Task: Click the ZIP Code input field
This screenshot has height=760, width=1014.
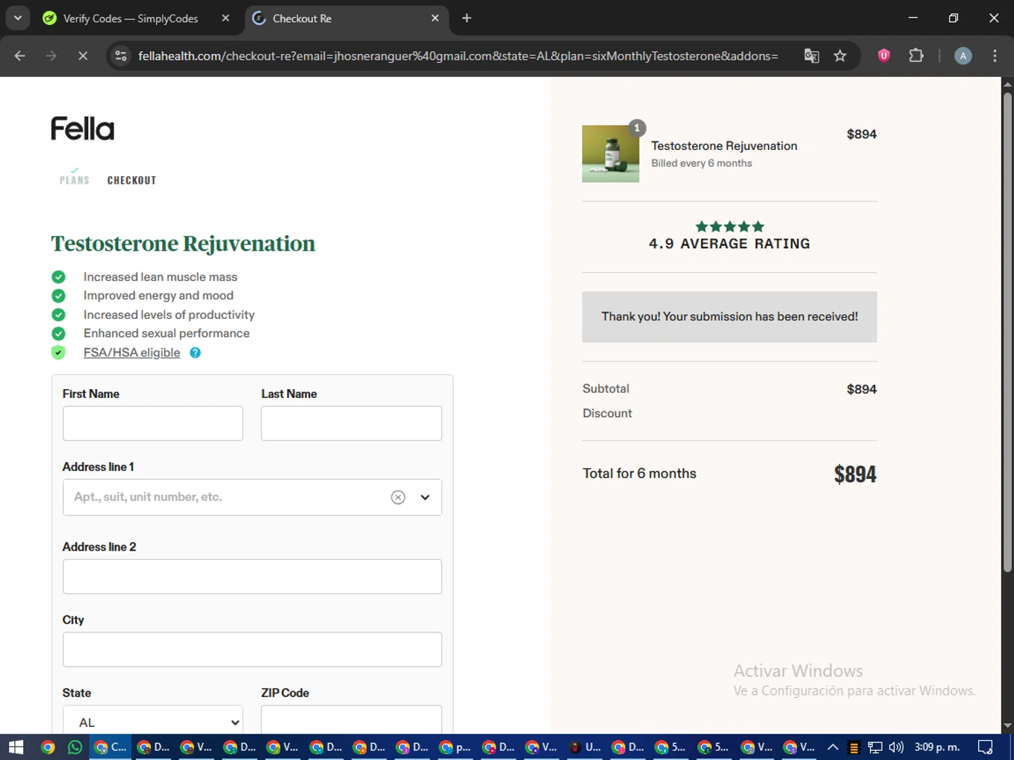Action: [352, 721]
